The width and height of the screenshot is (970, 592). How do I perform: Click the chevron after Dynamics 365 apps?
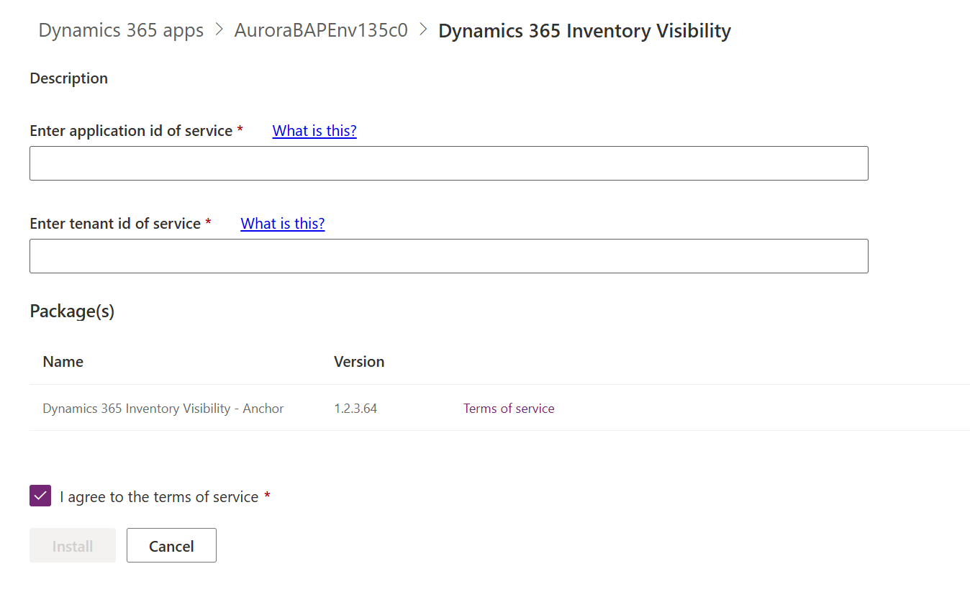click(219, 31)
